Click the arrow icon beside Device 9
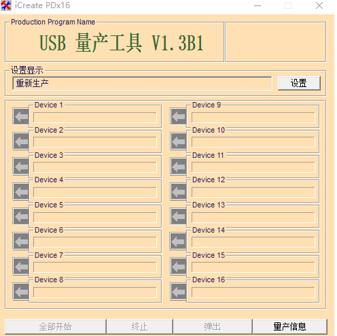The image size is (337, 336). 179,116
